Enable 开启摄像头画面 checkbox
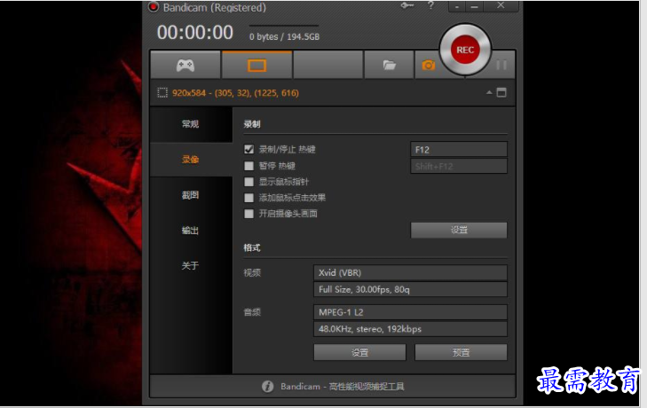The height and width of the screenshot is (408, 647). click(x=249, y=214)
